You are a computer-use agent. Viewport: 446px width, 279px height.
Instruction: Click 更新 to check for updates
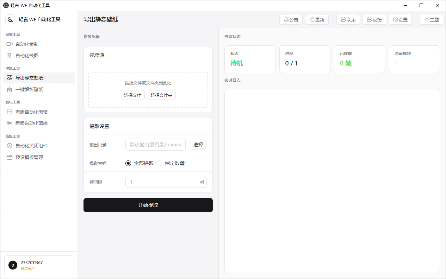pyautogui.click(x=317, y=19)
